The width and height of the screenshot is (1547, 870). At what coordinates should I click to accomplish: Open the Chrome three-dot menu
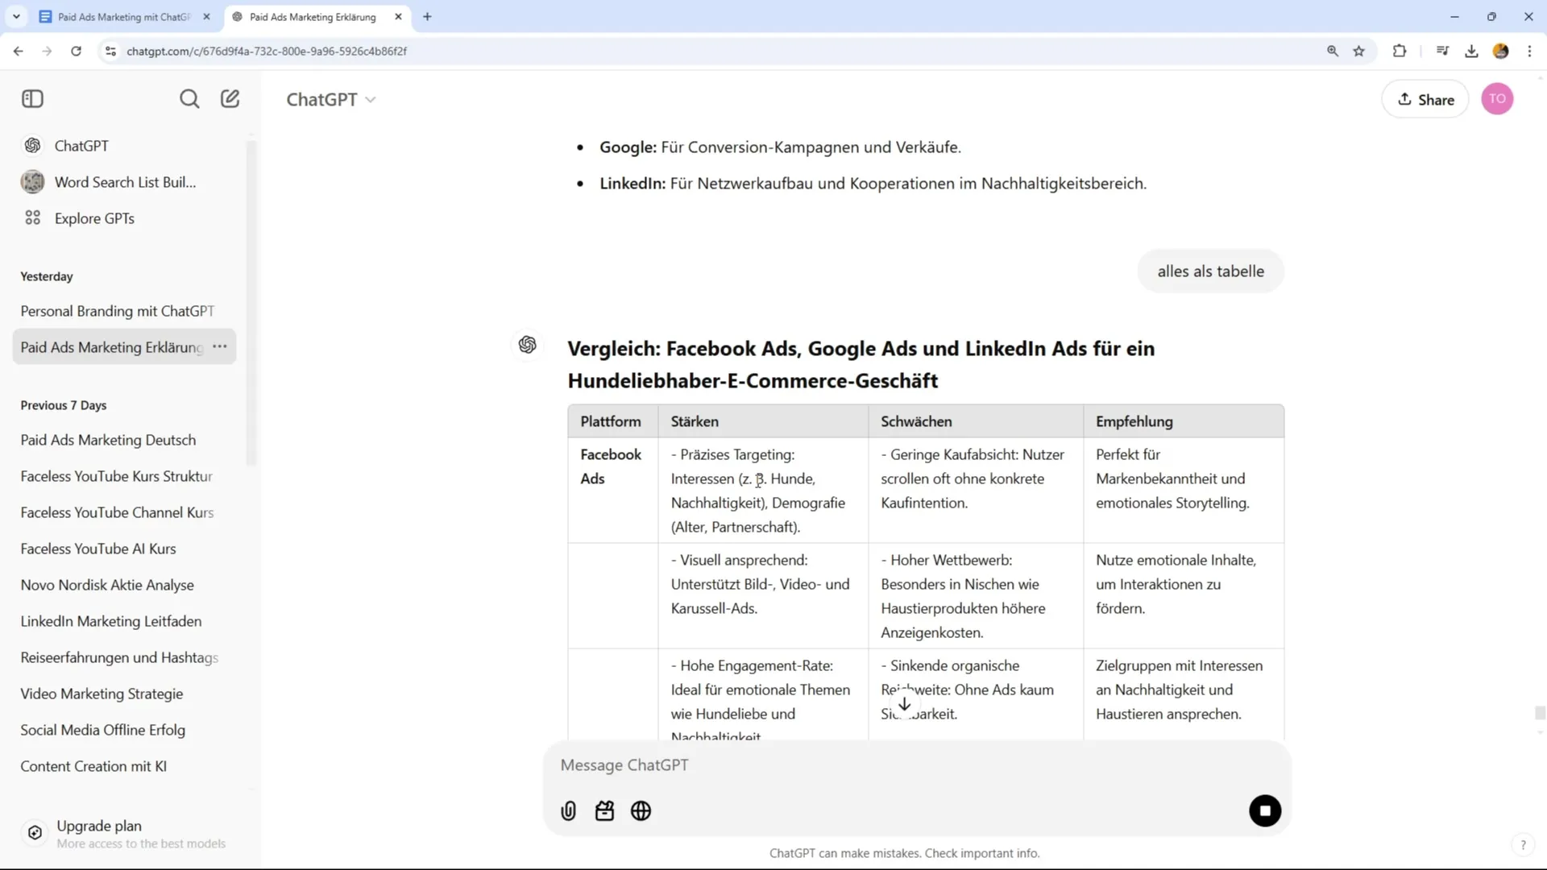1530,51
